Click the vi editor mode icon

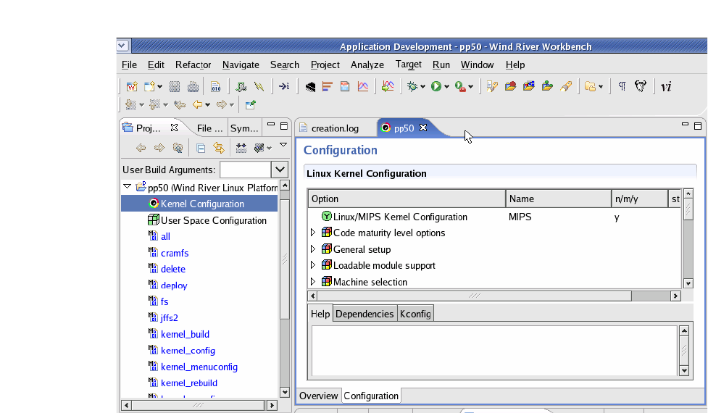(666, 86)
